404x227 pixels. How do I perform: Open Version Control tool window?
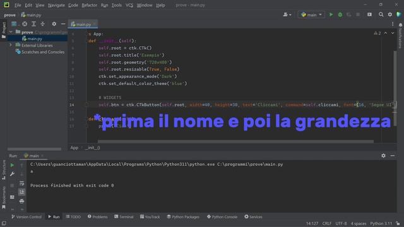point(27,217)
